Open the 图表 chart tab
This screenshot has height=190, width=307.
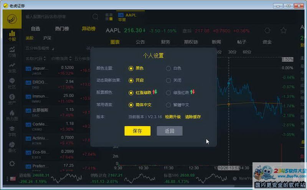point(115,42)
